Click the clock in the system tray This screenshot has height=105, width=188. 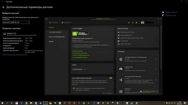coord(179,103)
